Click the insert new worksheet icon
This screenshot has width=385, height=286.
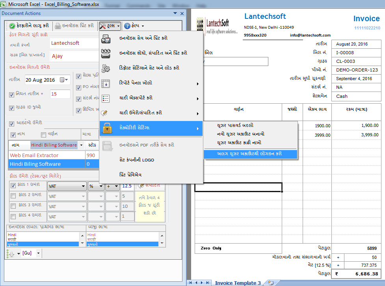[271, 283]
